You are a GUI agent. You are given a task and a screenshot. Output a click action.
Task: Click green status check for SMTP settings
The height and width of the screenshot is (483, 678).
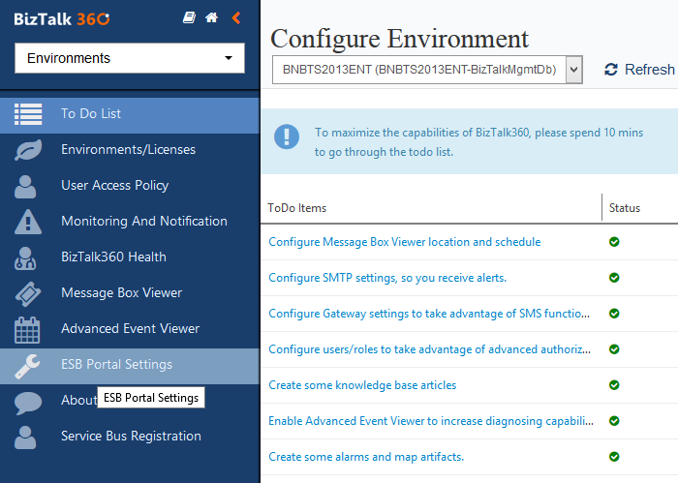(614, 278)
